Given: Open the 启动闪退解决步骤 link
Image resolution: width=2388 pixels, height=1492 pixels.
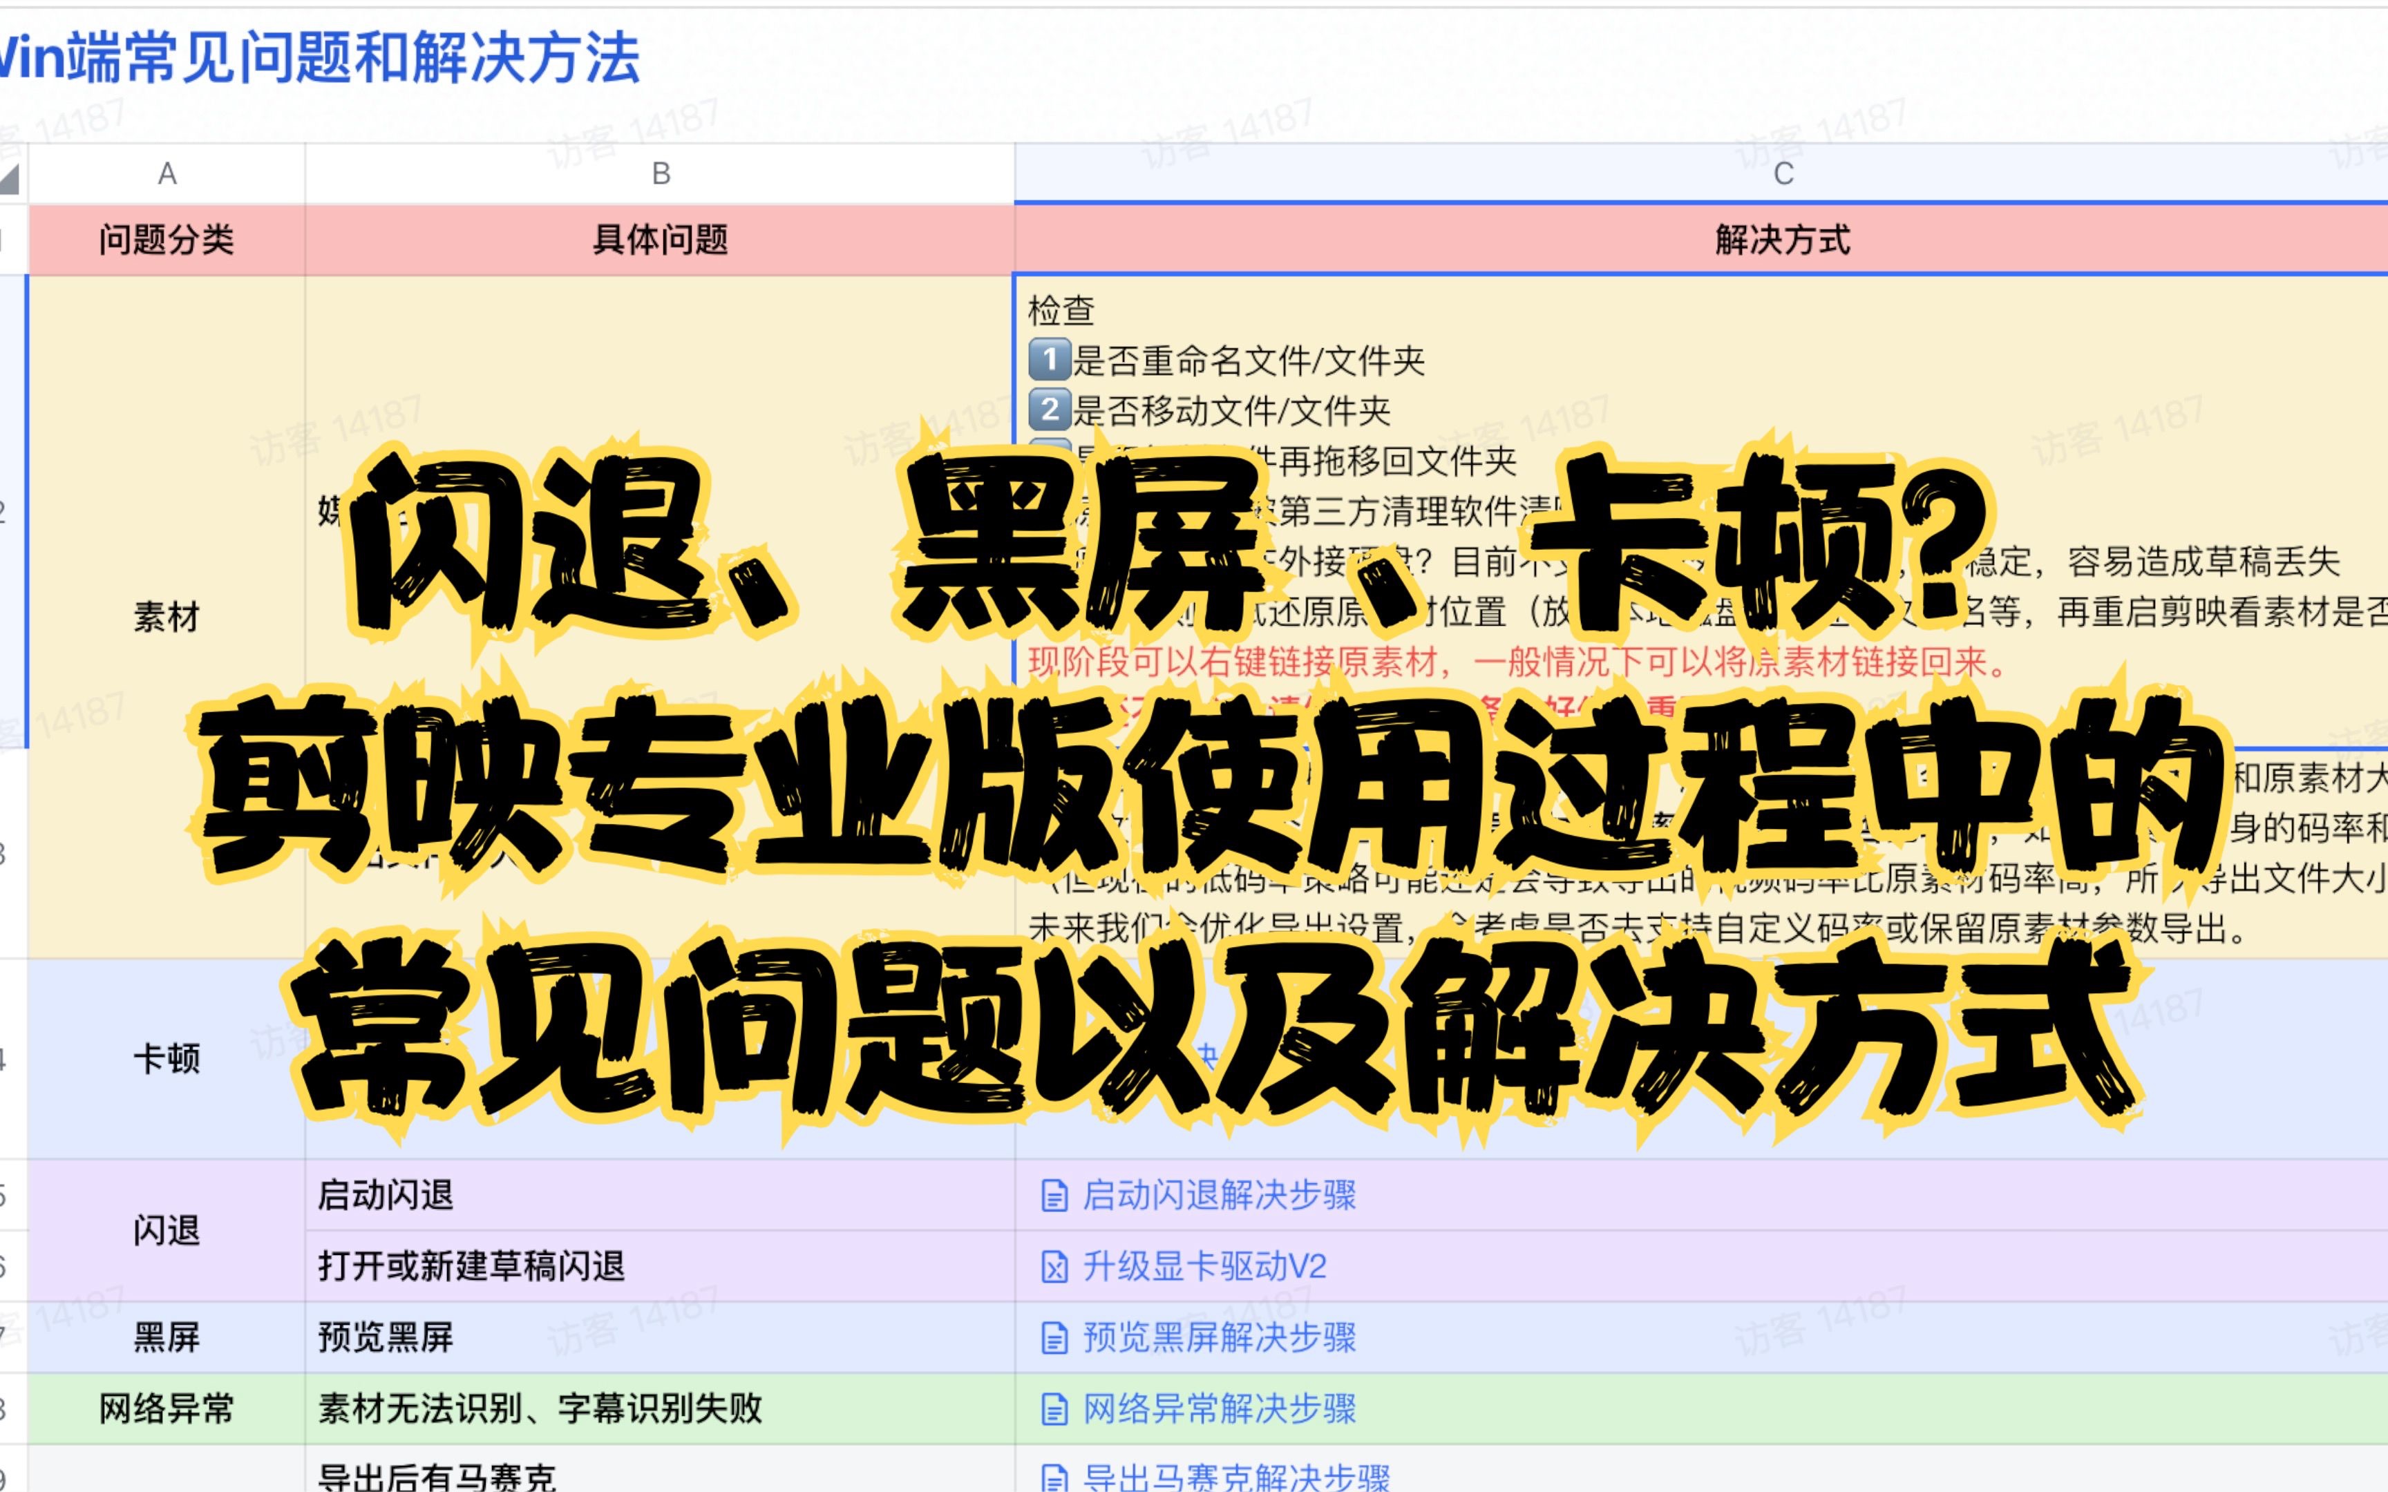Looking at the screenshot, I should click(x=1220, y=1196).
